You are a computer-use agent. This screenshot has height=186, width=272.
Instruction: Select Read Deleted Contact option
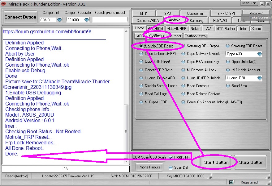[183, 94]
